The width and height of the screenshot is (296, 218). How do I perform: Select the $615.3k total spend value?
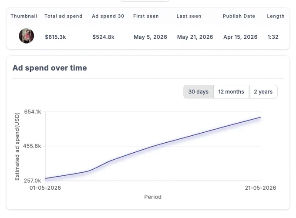tap(55, 37)
